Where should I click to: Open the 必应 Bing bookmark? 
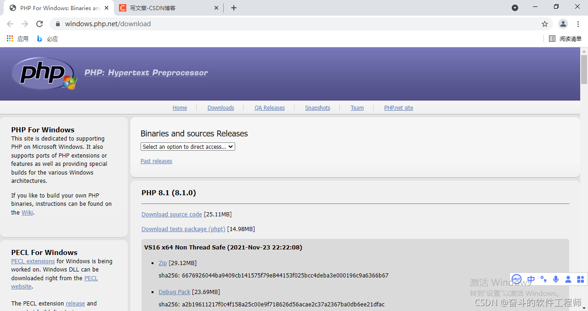[47, 39]
